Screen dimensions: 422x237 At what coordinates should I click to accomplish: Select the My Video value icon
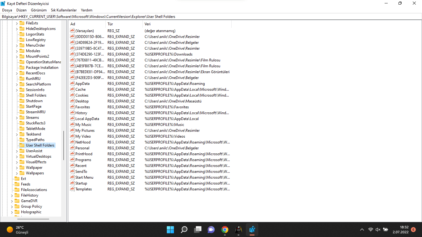coord(72,136)
